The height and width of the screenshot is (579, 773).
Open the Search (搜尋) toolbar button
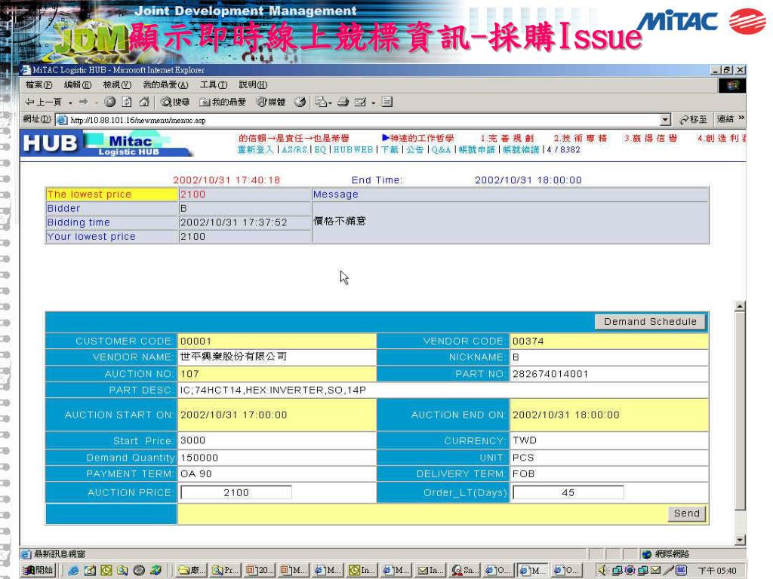tap(175, 102)
